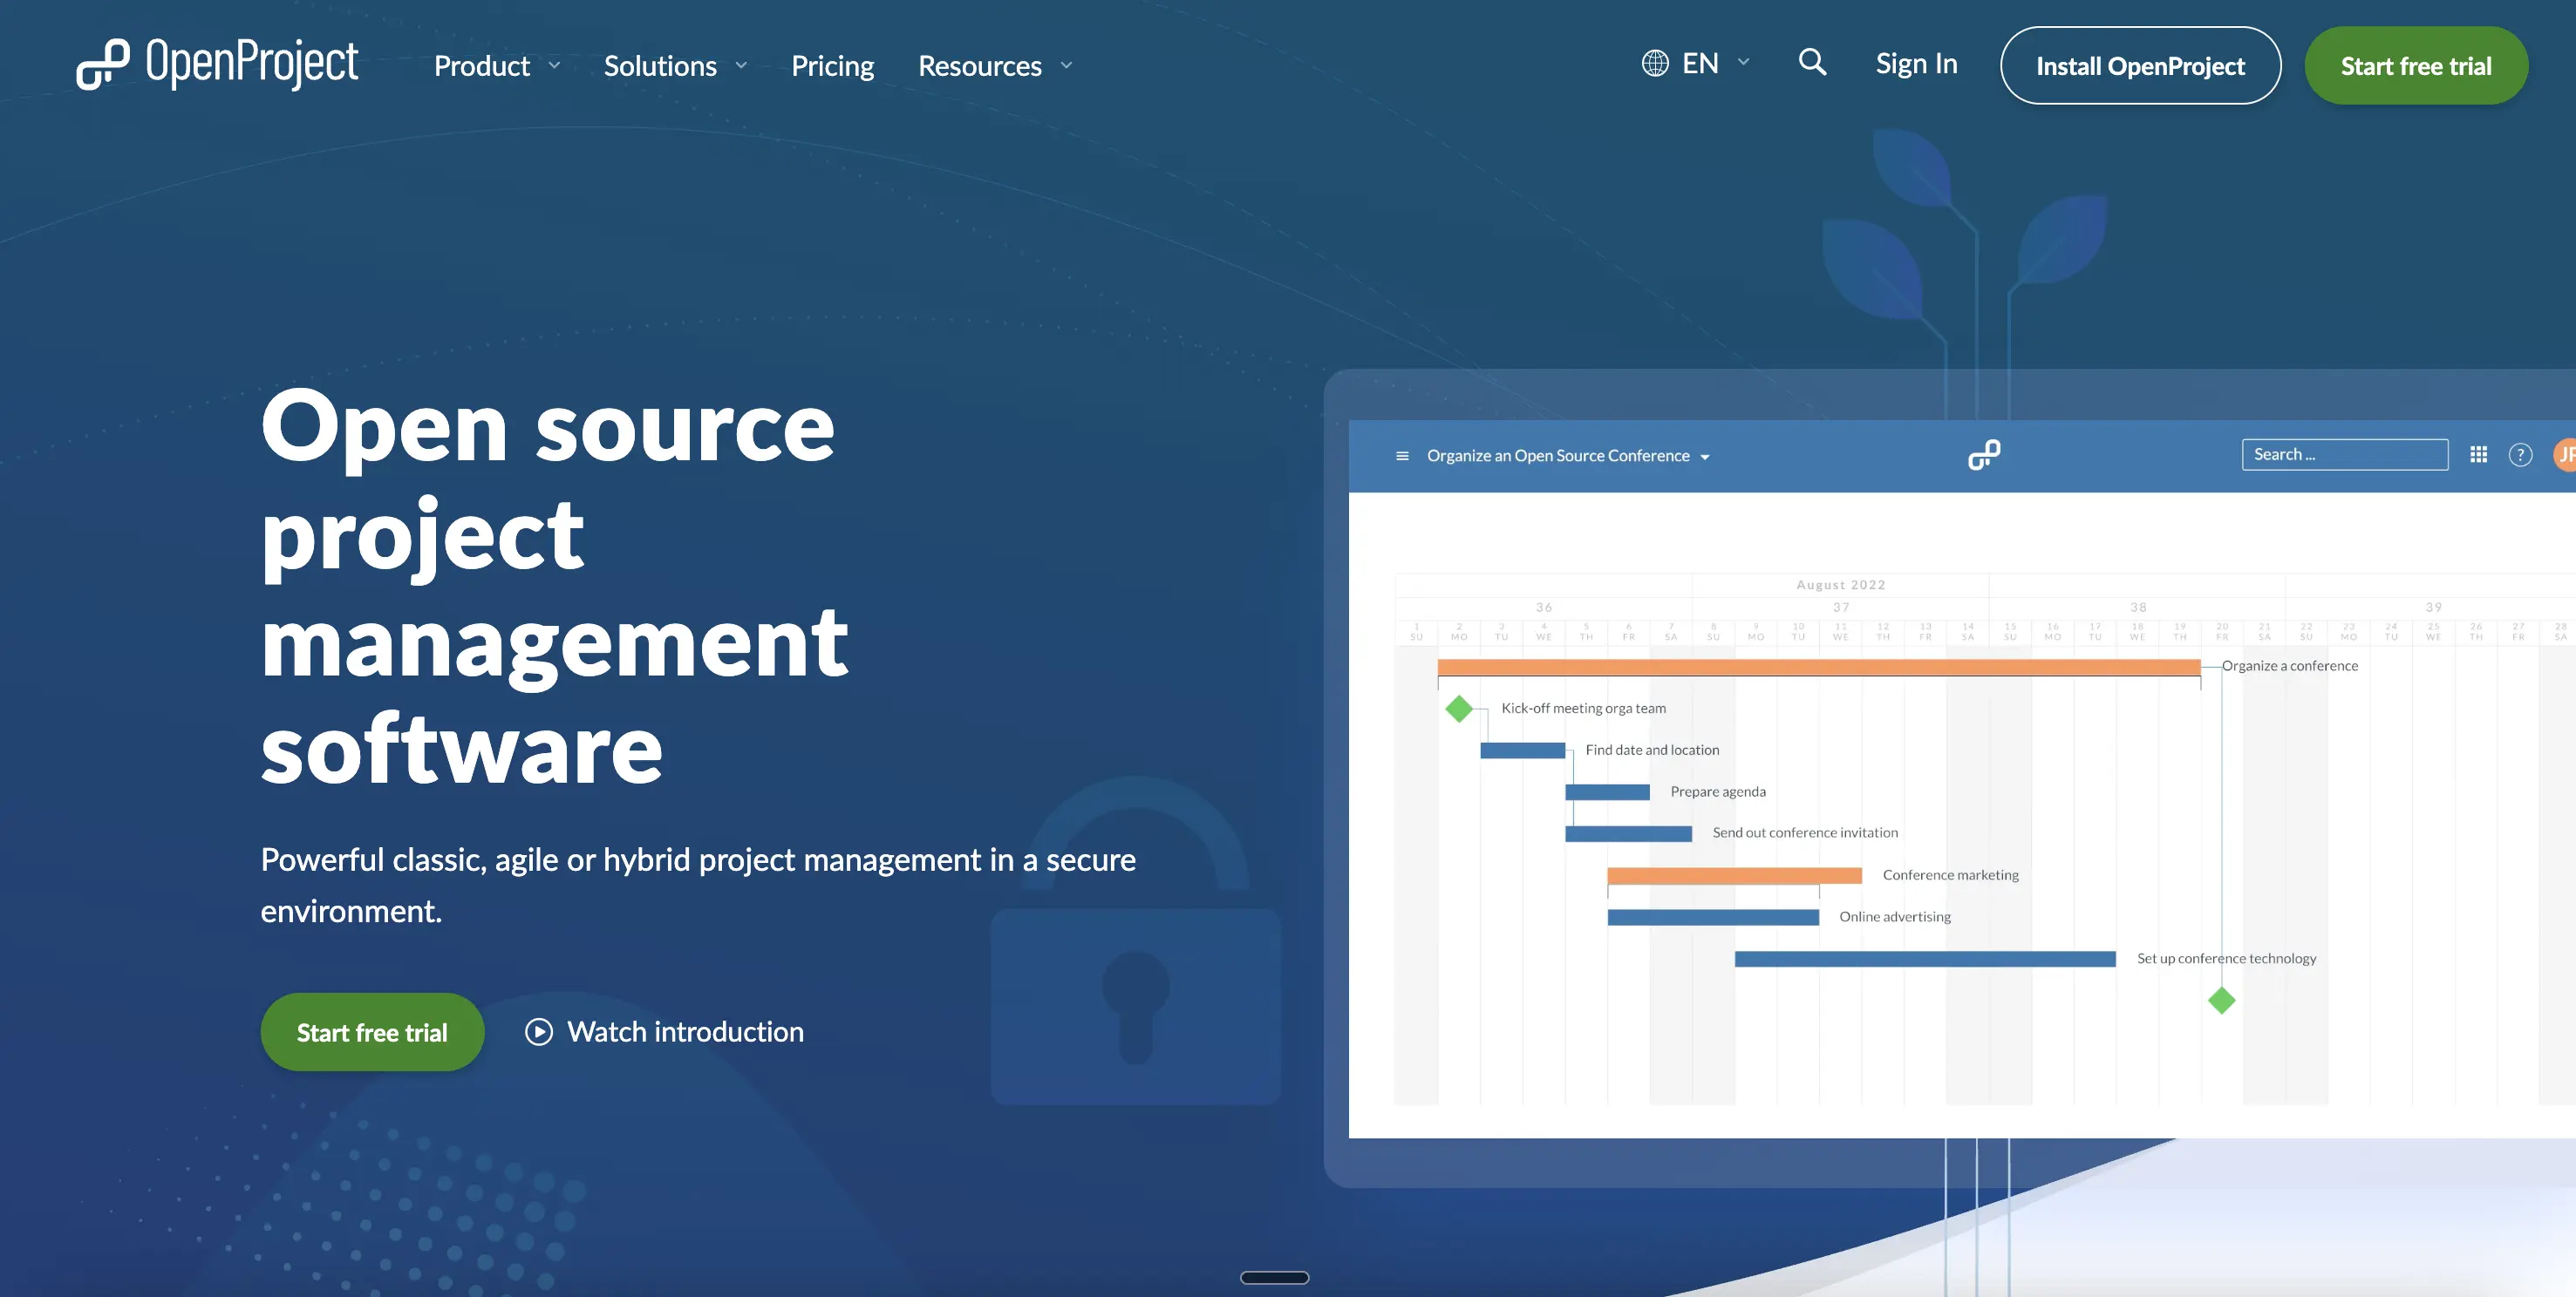Select the Prepare agenda task bar
This screenshot has height=1297, width=2576.
click(1607, 792)
